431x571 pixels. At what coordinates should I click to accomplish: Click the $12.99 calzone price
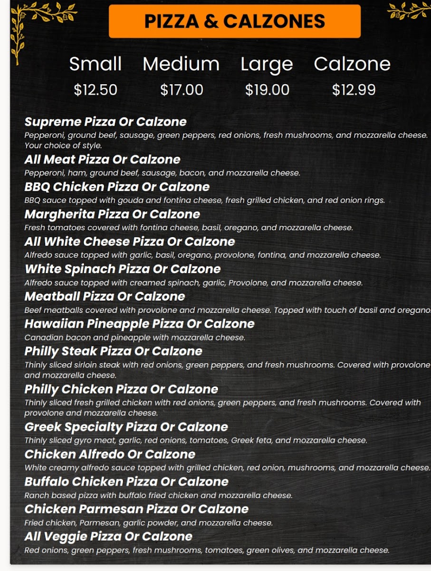click(x=354, y=90)
